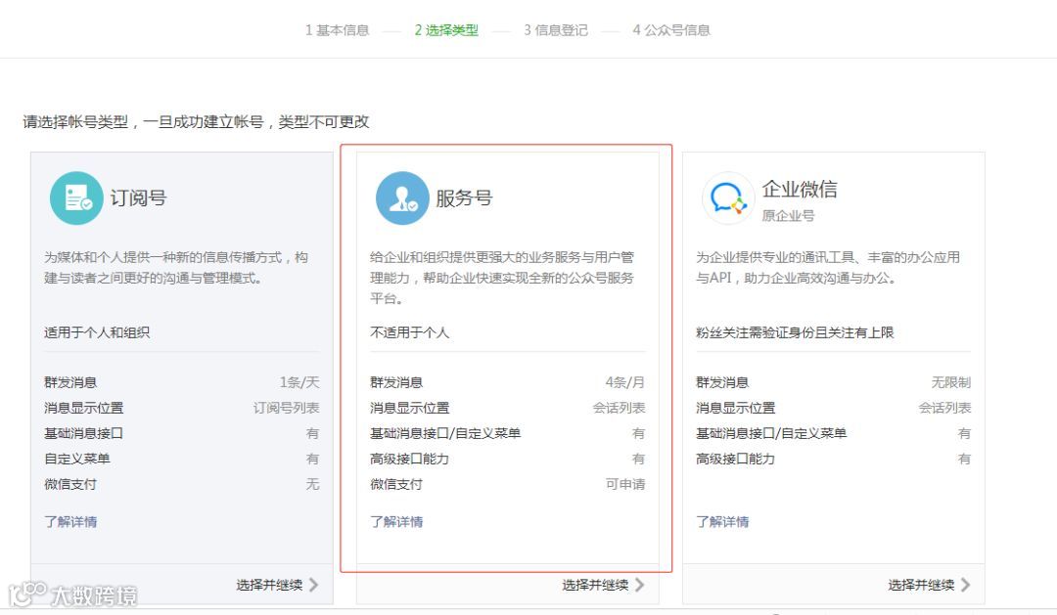
Task: Click 基础消息接口 row label in 订阅号 card
Action: point(83,433)
